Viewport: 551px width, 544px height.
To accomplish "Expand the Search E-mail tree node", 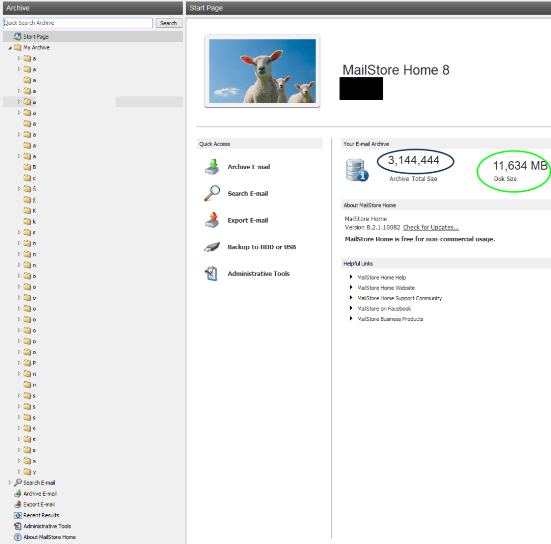I will click(10, 483).
